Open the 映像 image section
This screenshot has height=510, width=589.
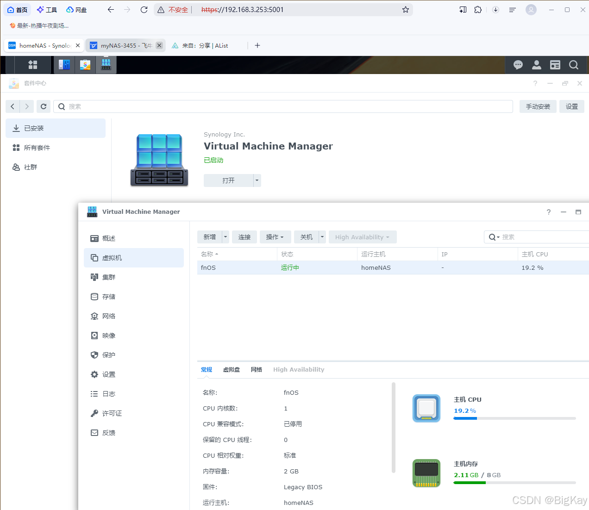pyautogui.click(x=134, y=336)
